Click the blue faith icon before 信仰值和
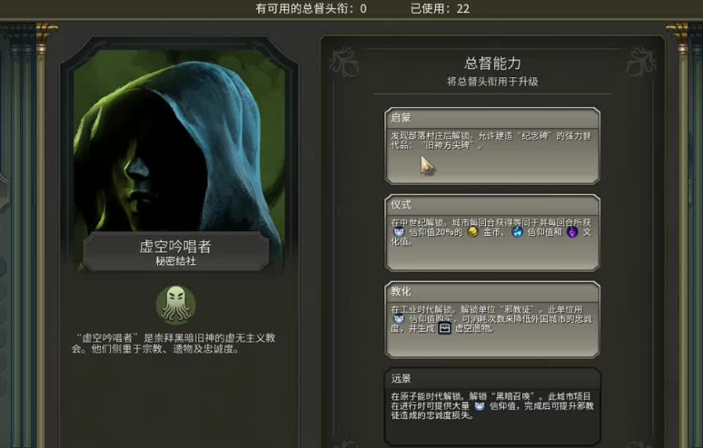 click(x=517, y=232)
